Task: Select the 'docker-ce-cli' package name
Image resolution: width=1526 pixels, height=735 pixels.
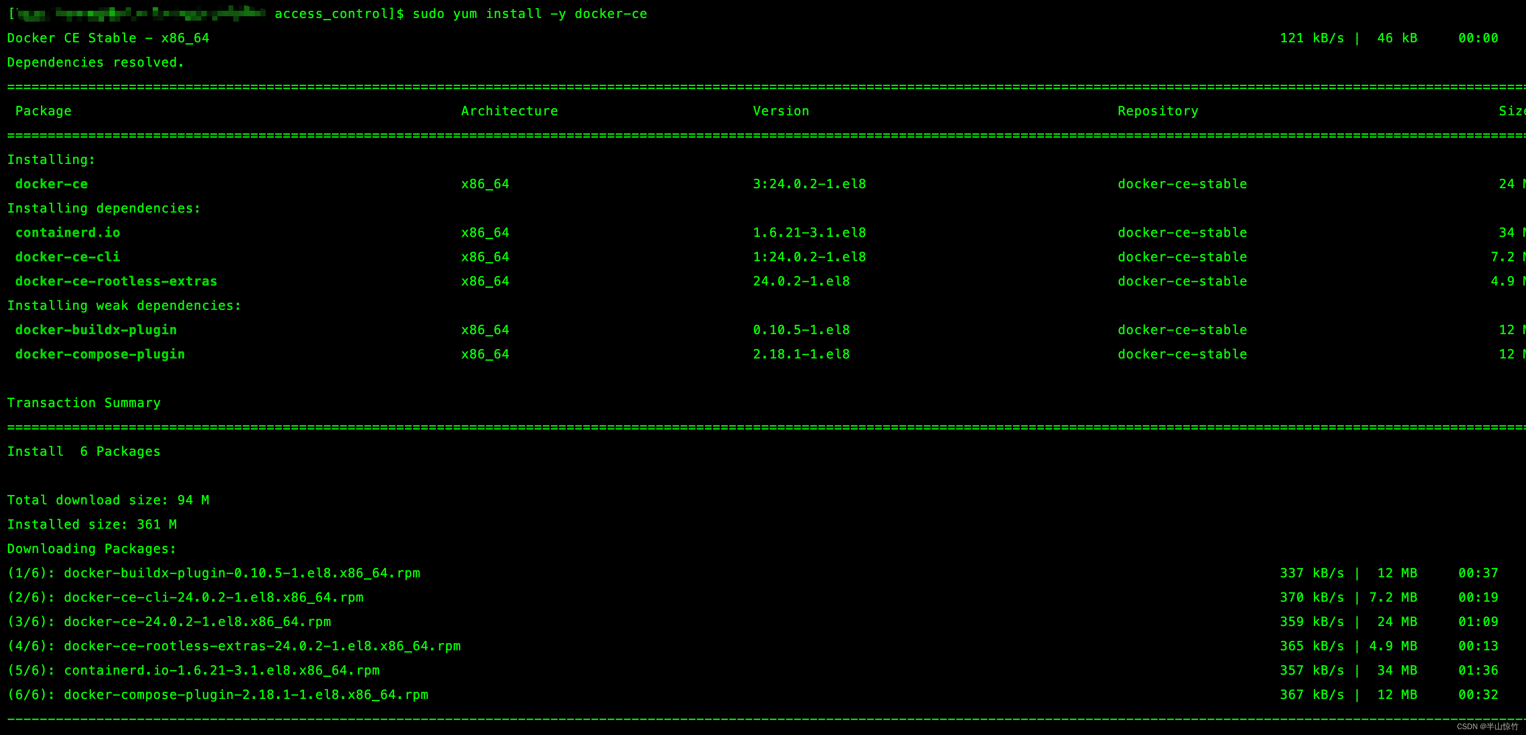Action: [x=68, y=257]
